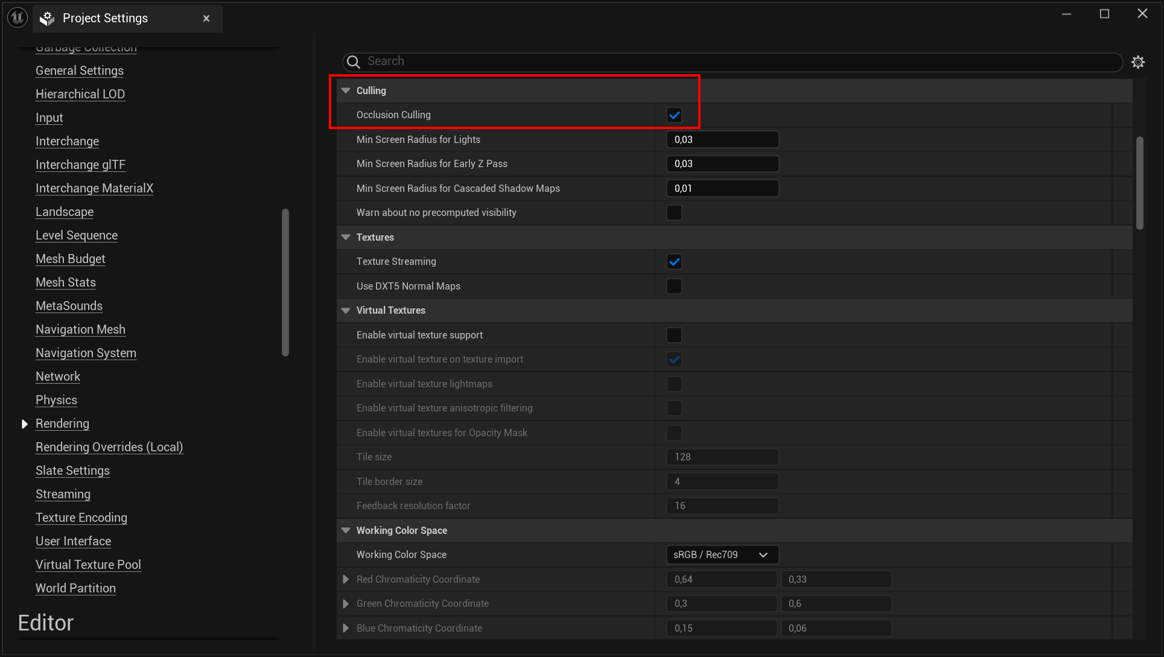
Task: Disable the Occlusion Culling checkbox
Action: 674,115
